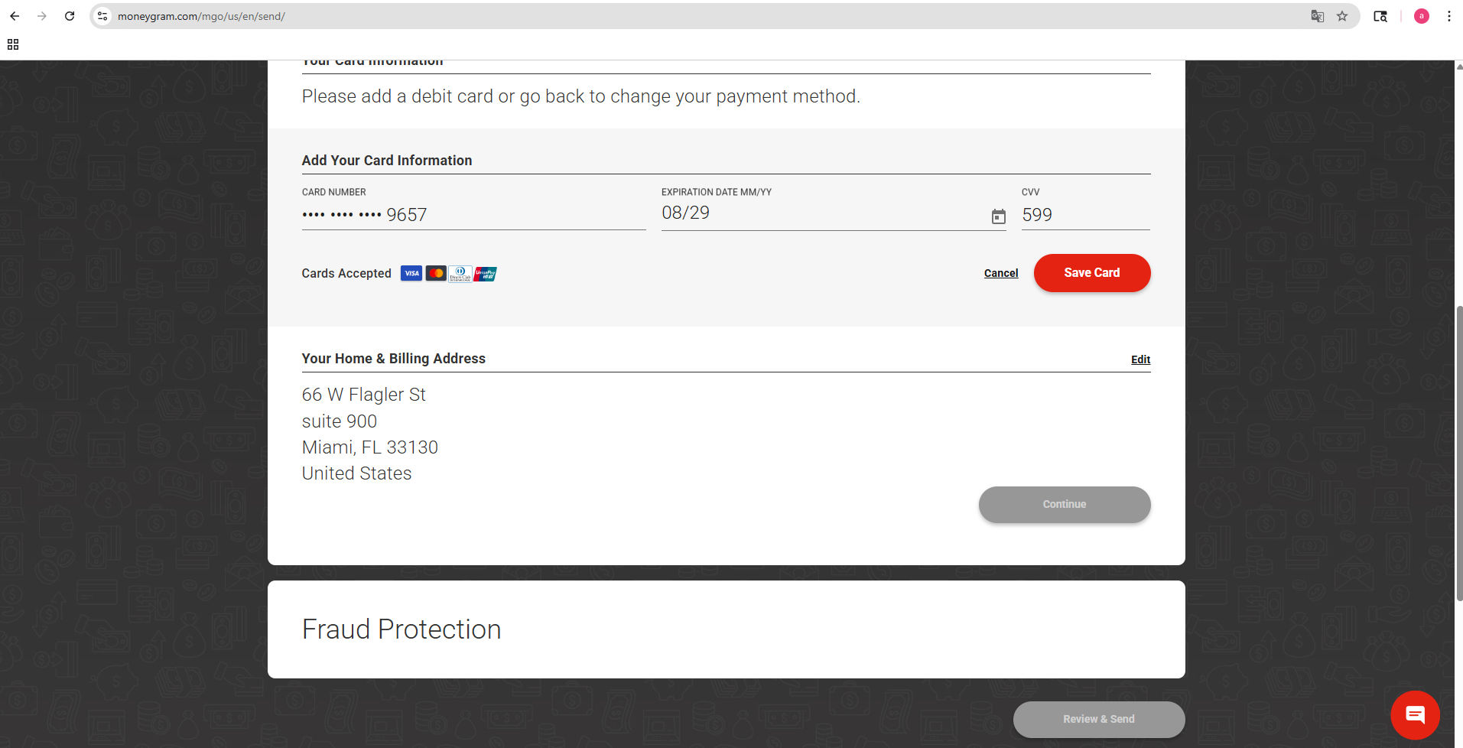Open the Chrome profile avatar menu
Image resolution: width=1463 pixels, height=748 pixels.
(1421, 16)
